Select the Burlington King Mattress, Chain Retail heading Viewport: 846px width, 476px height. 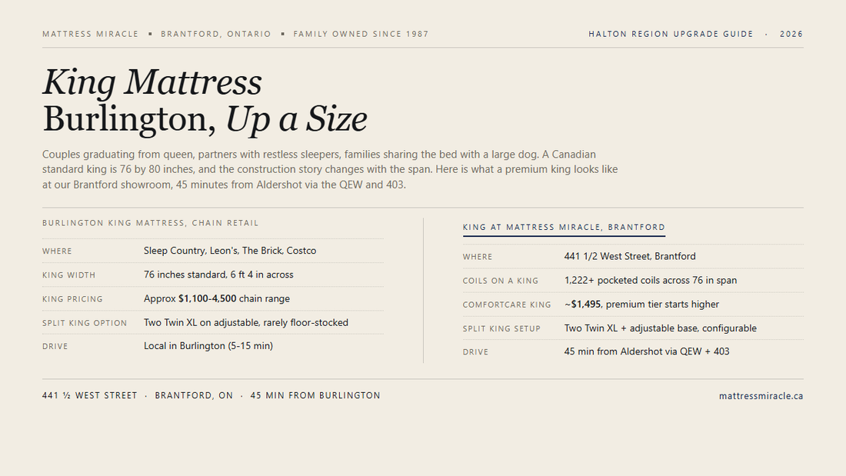(x=151, y=223)
